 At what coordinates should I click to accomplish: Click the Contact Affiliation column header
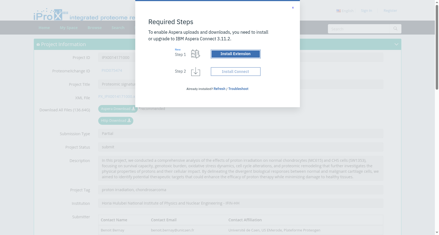(x=245, y=220)
